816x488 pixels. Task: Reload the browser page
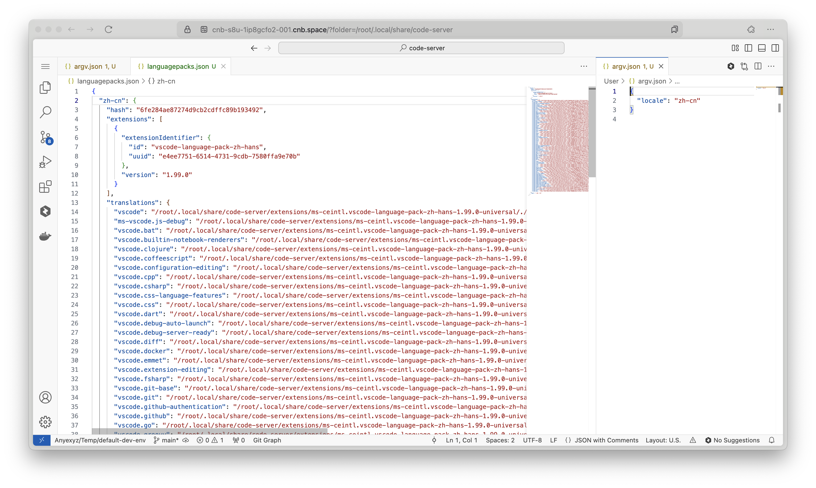click(109, 30)
